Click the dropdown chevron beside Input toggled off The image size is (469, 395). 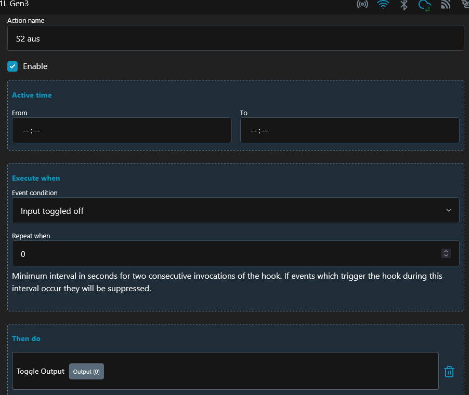(449, 210)
